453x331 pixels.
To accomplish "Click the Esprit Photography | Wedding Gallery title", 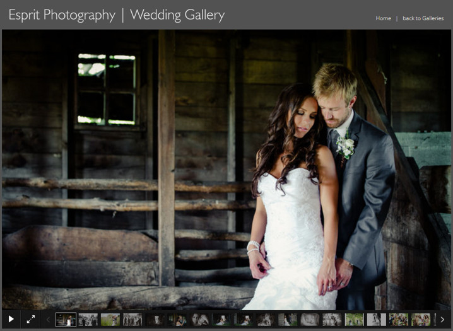I will click(x=117, y=15).
